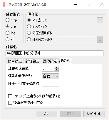The width and height of the screenshot is (109, 120).
Task: Click 使用不可文字の置換 text field
Action: (x=51, y=84)
